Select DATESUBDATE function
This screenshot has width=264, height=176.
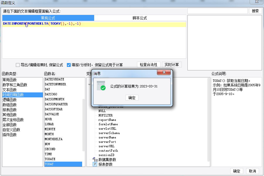click(63, 79)
